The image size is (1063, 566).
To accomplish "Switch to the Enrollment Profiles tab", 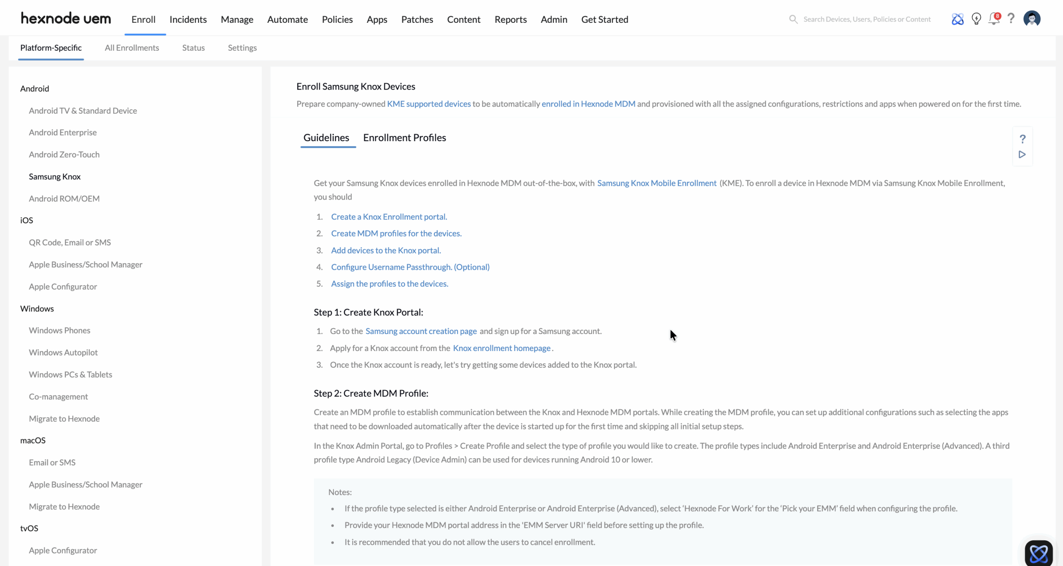I will 404,138.
